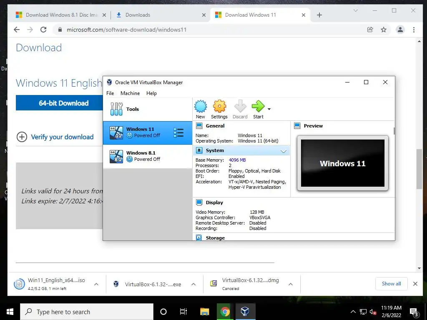Open Task View on taskbar
The image size is (427, 320).
(x=183, y=312)
